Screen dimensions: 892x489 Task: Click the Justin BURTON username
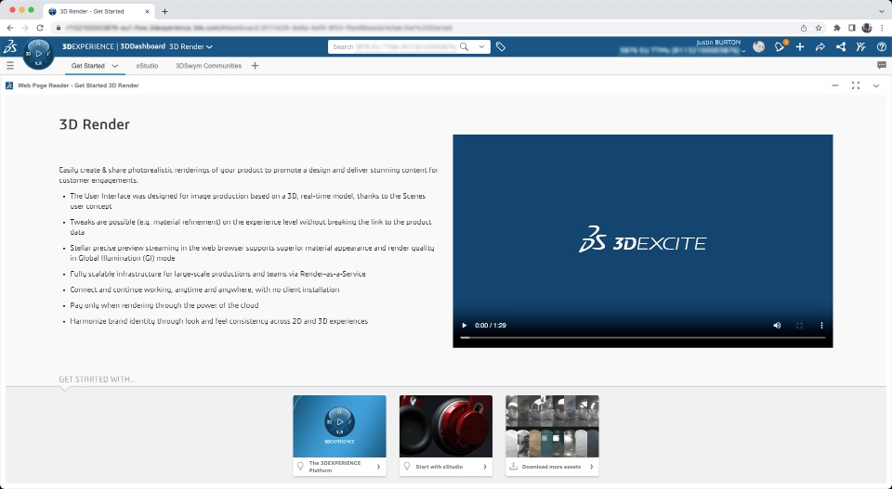coord(718,42)
